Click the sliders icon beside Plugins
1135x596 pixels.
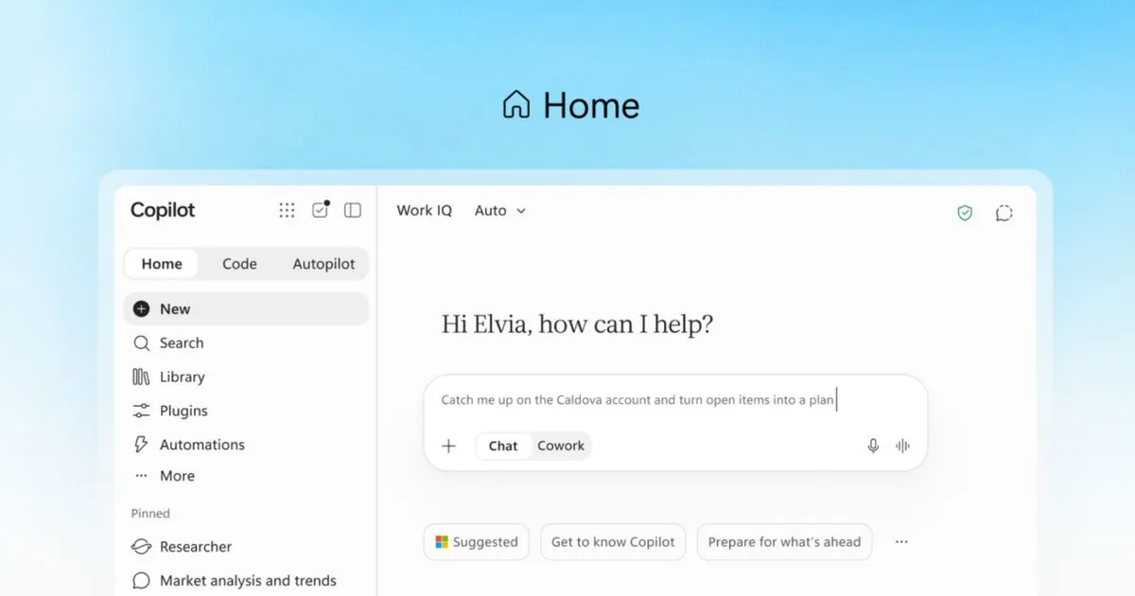141,411
